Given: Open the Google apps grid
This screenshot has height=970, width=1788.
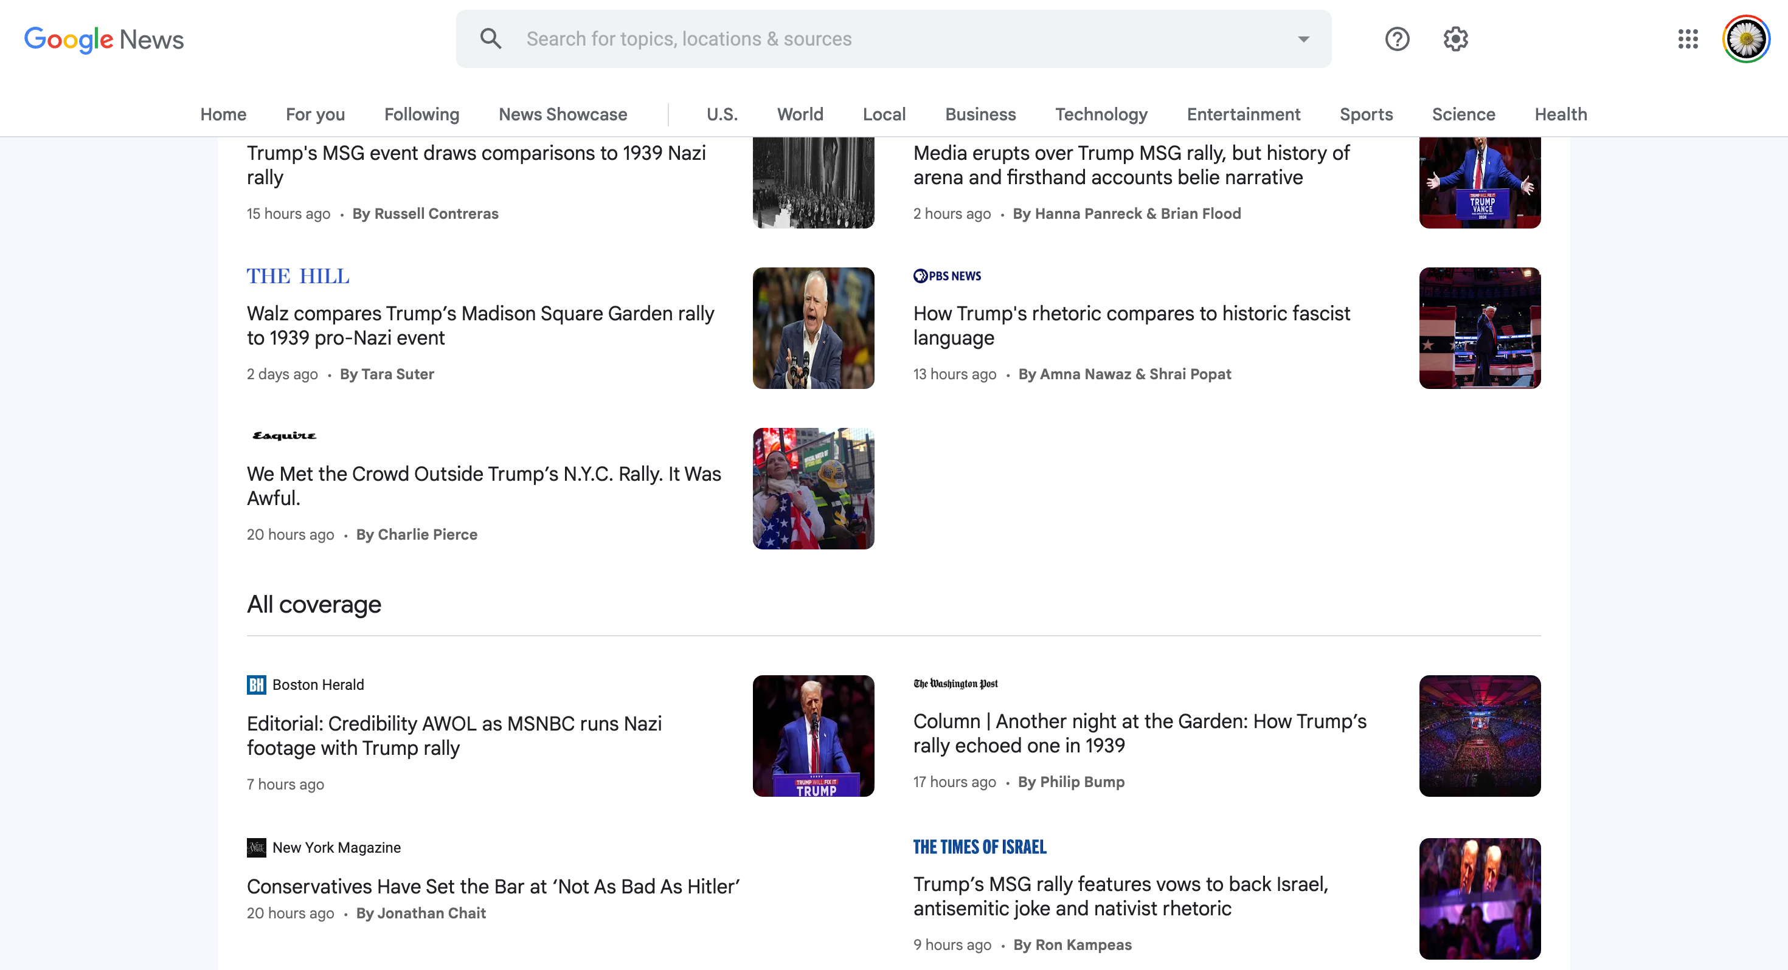Looking at the screenshot, I should tap(1688, 39).
